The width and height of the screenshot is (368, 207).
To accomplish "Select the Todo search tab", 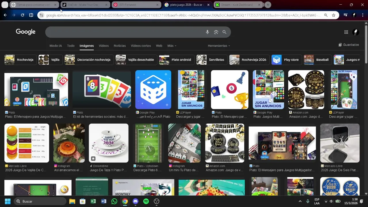I will 71,46.
